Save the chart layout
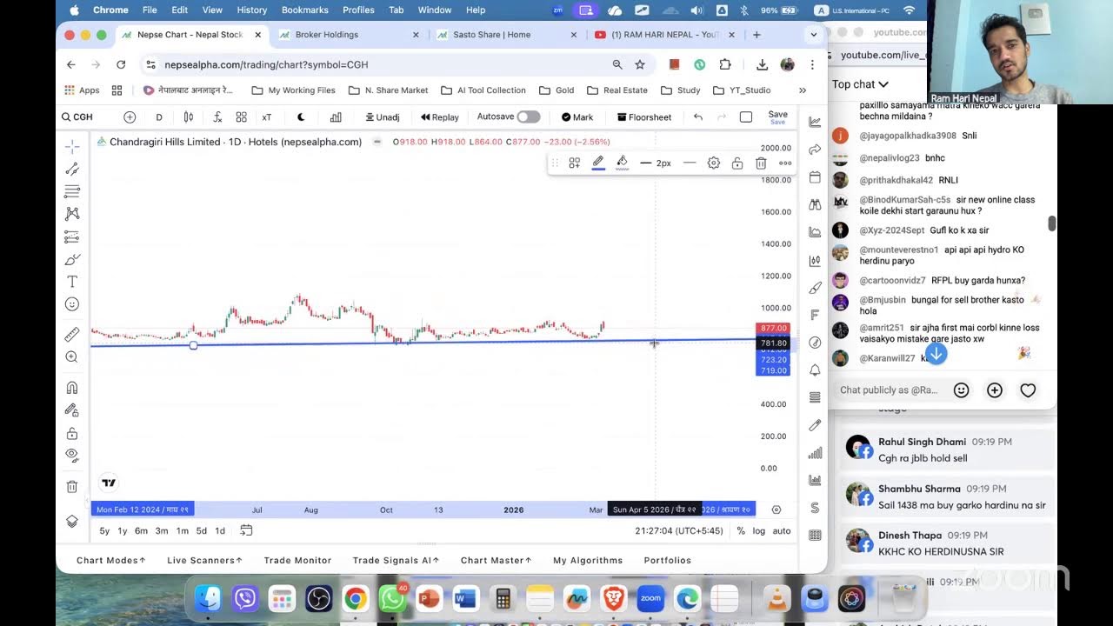Screen dimensions: 1113x626 point(778,117)
